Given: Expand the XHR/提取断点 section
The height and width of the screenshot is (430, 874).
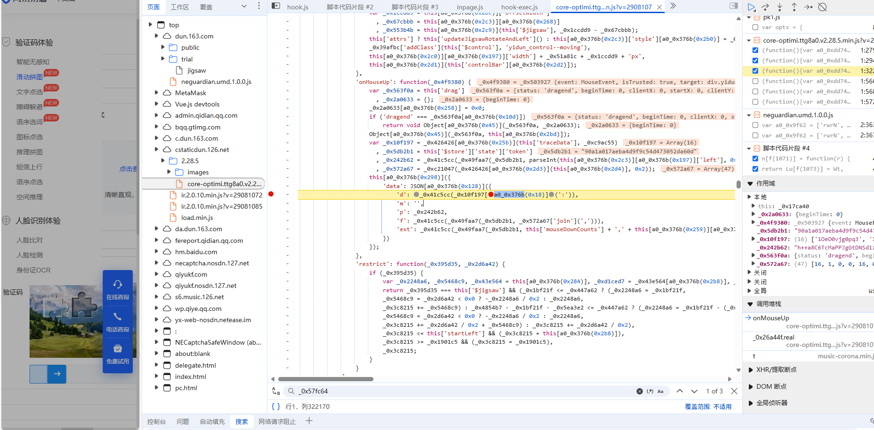Looking at the screenshot, I should point(750,370).
